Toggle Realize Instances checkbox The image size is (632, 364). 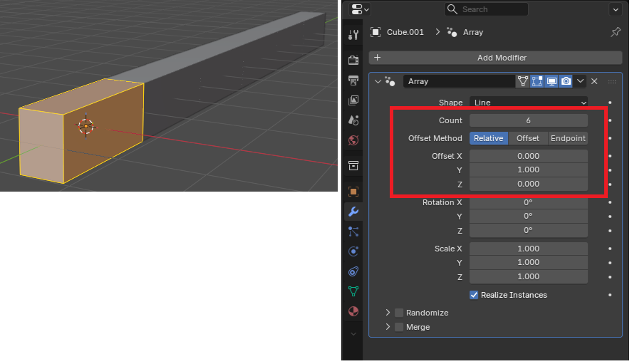(x=474, y=295)
